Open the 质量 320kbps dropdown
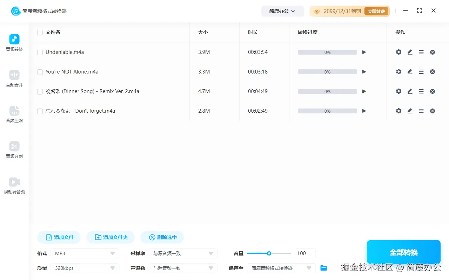449x280 pixels. [85, 268]
